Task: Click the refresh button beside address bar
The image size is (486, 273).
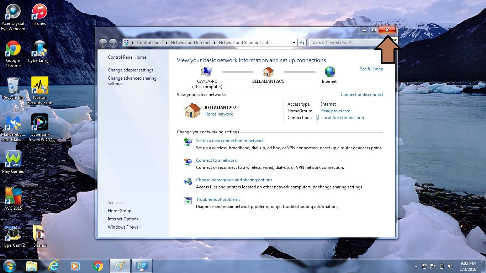Action: (x=302, y=43)
